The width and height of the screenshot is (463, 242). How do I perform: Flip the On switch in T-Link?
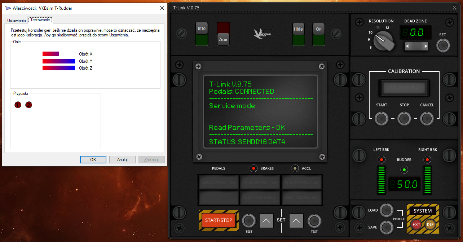[x=318, y=34]
